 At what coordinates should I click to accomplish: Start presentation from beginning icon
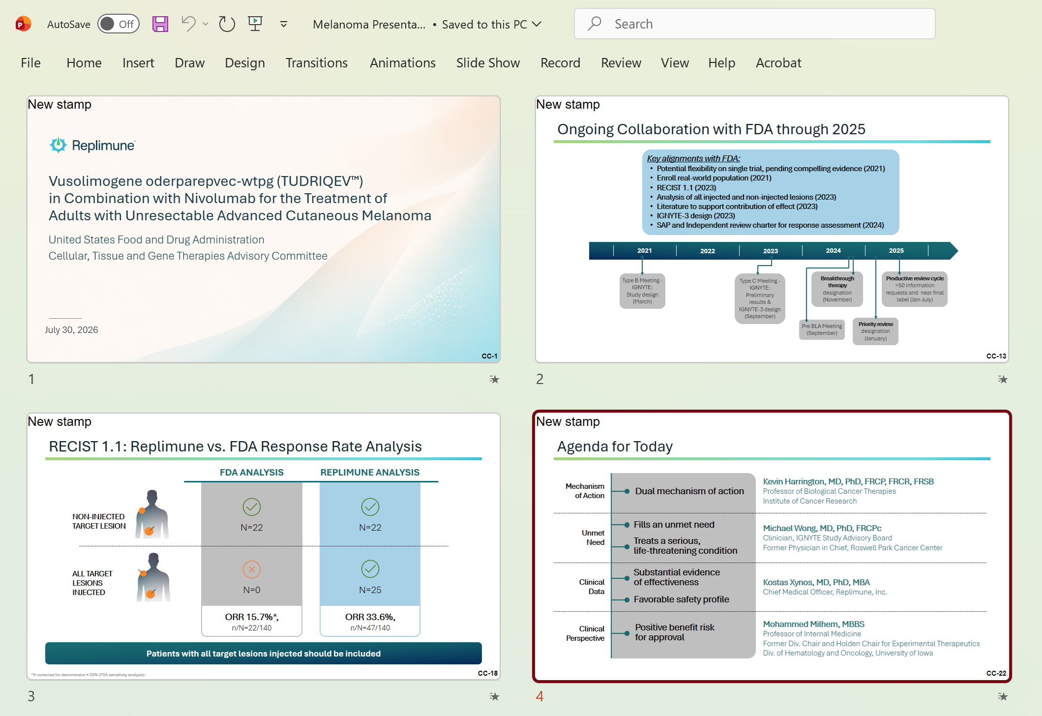pos(255,24)
